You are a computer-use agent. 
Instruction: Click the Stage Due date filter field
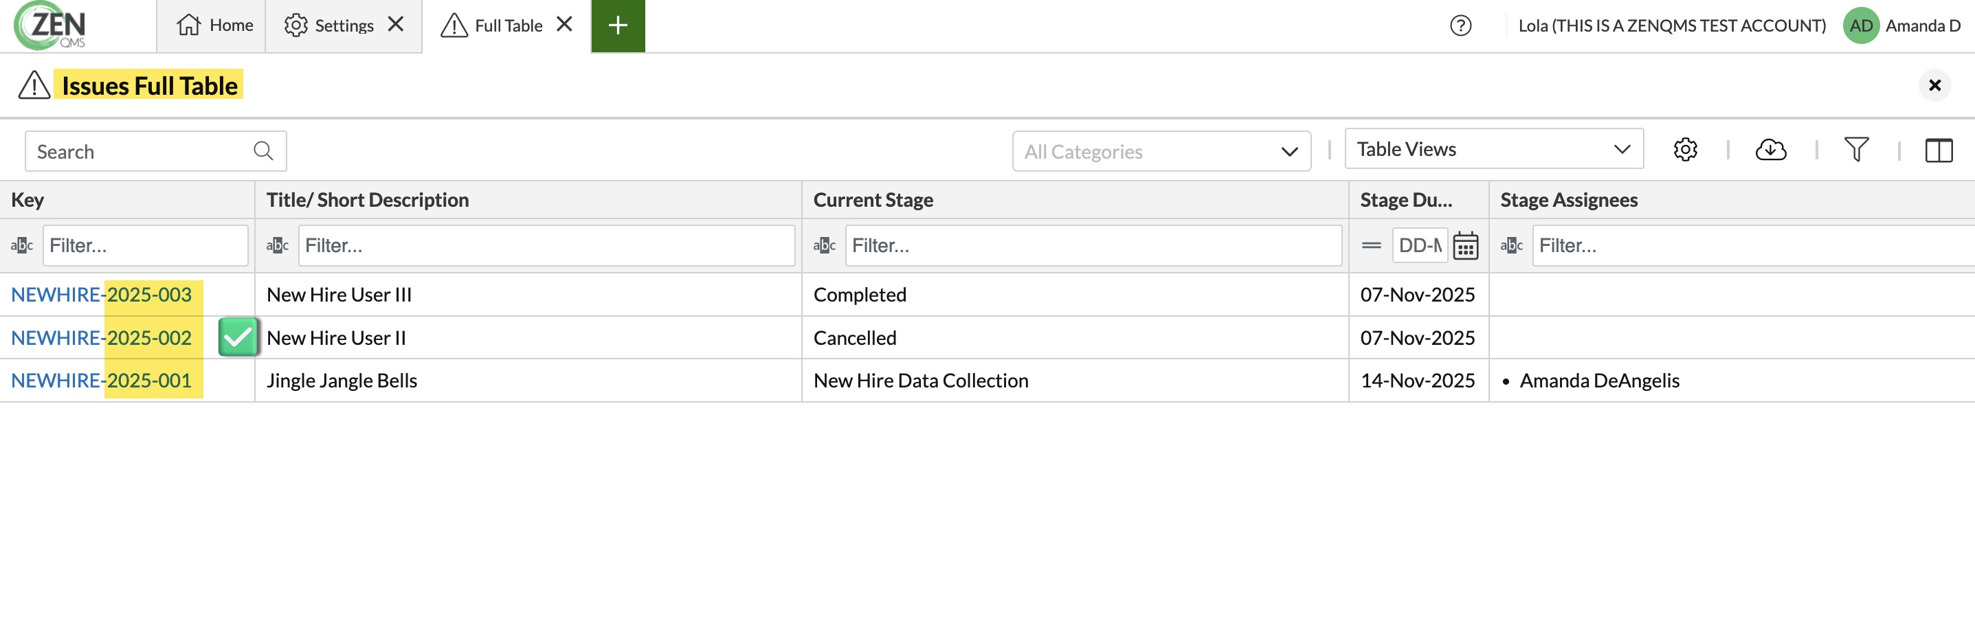coord(1420,246)
